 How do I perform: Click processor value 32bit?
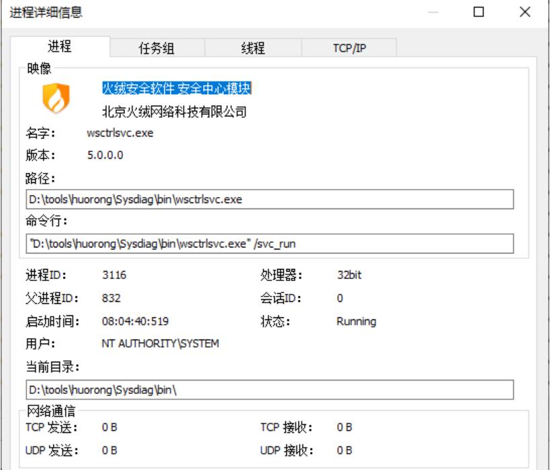point(350,275)
